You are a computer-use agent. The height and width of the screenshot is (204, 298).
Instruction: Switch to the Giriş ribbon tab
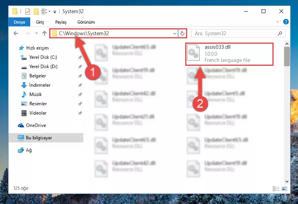click(40, 22)
